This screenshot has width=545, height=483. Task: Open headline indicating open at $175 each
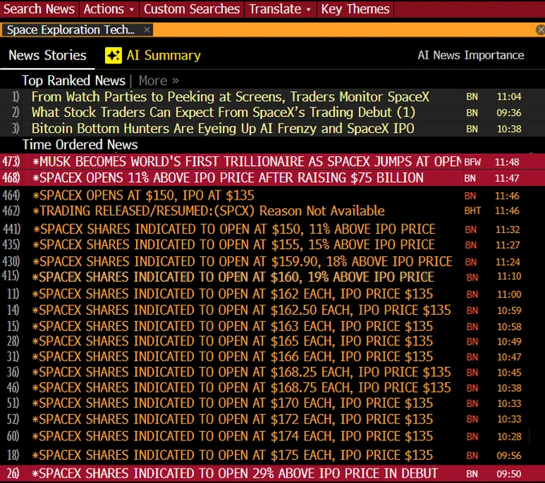(232, 455)
